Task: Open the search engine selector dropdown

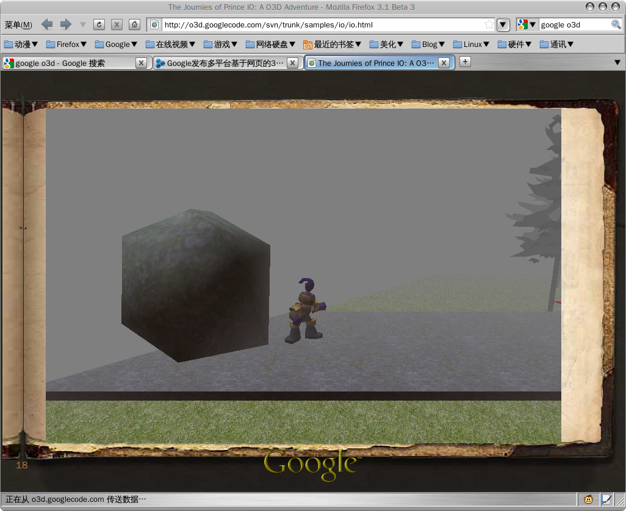Action: (527, 25)
